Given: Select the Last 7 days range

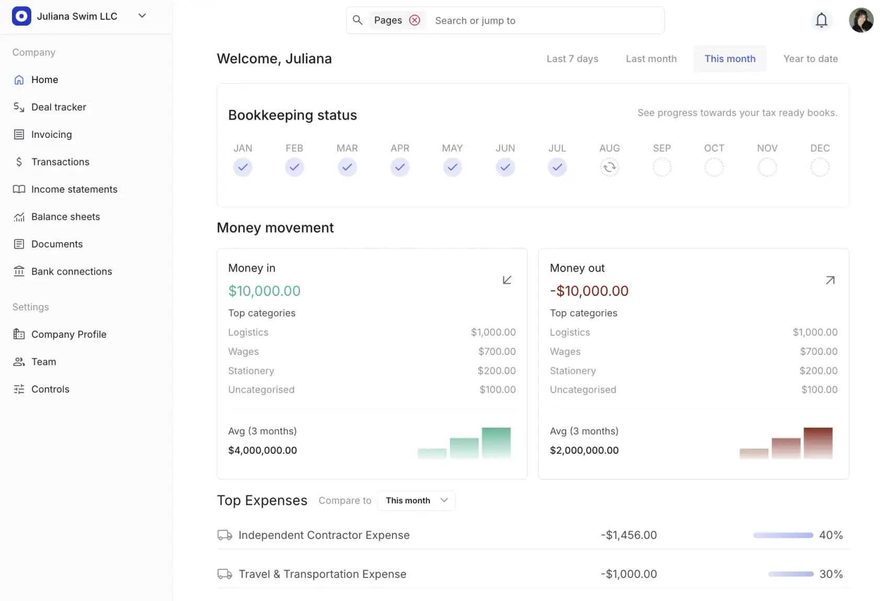Looking at the screenshot, I should 572,58.
